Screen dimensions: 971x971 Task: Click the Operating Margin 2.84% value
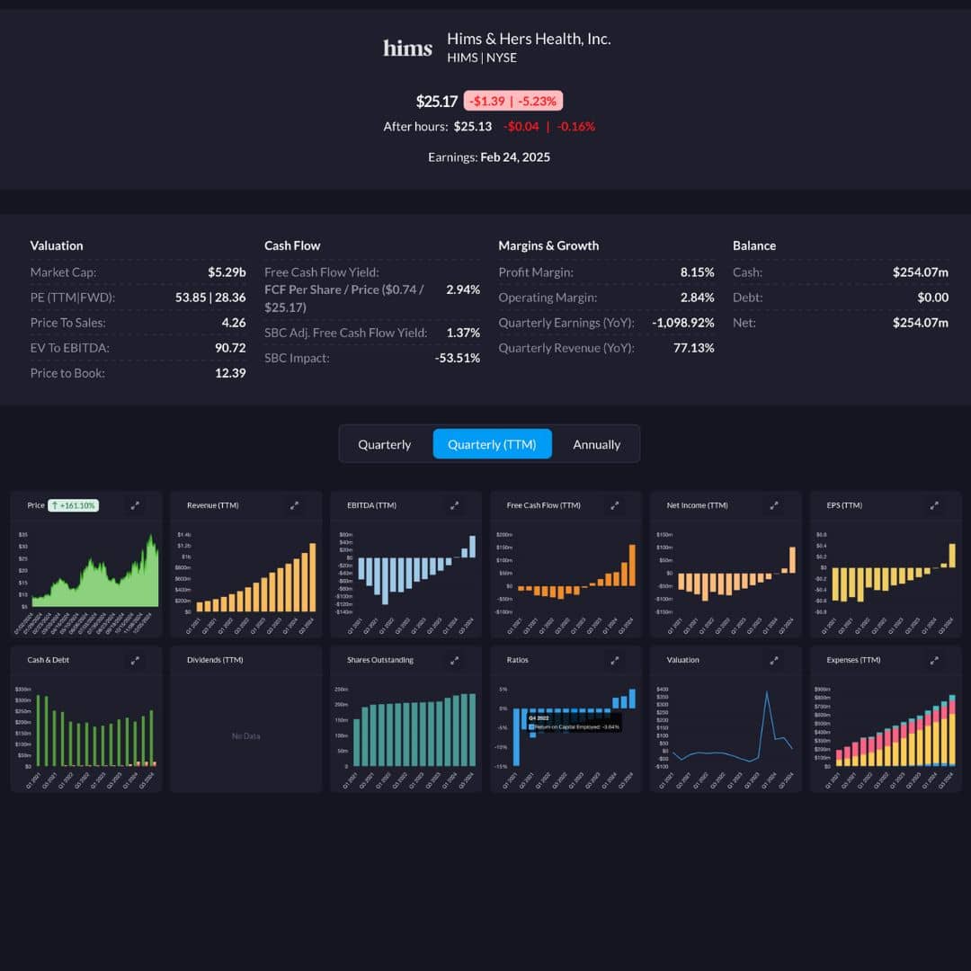pos(698,298)
